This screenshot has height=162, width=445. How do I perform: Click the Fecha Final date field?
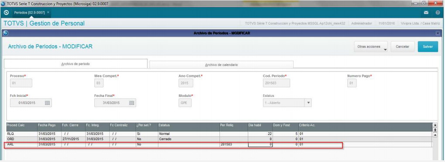click(115, 103)
